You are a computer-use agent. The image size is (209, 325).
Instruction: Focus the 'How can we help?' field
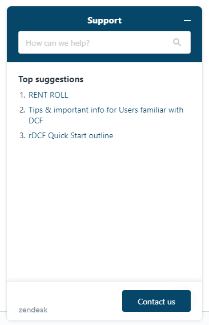point(104,42)
